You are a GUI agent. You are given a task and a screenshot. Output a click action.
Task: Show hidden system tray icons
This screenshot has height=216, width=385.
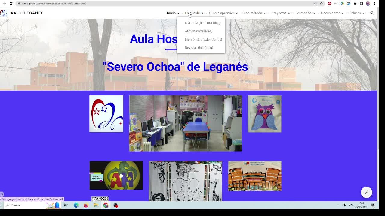pos(338,205)
